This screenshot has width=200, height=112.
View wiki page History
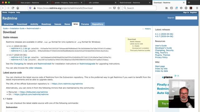[x=148, y=29]
